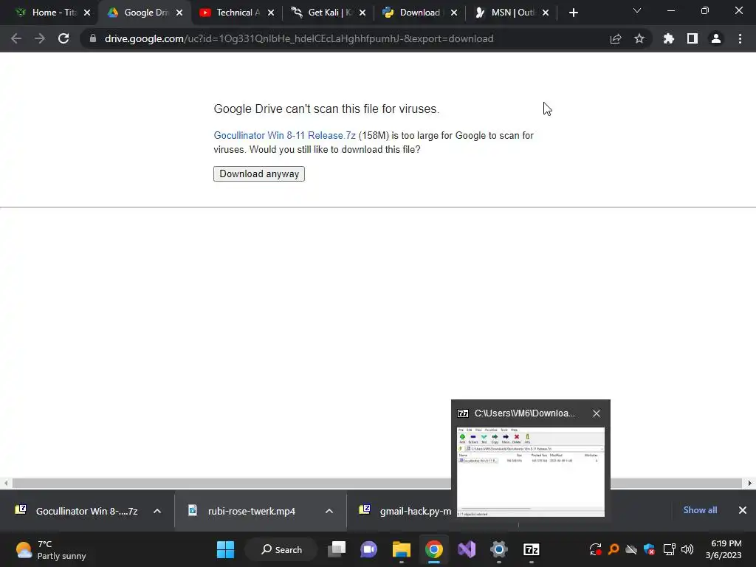Open the clock and date panel
The image size is (756, 567).
(724, 549)
